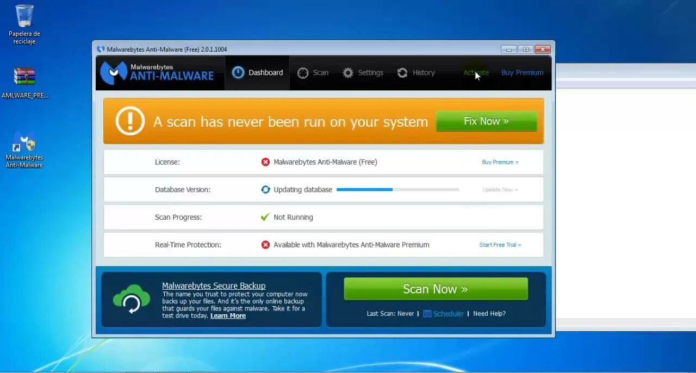
Task: Click 'Malwarebytes Anti-Malware (Free)' license text
Action: click(x=325, y=162)
